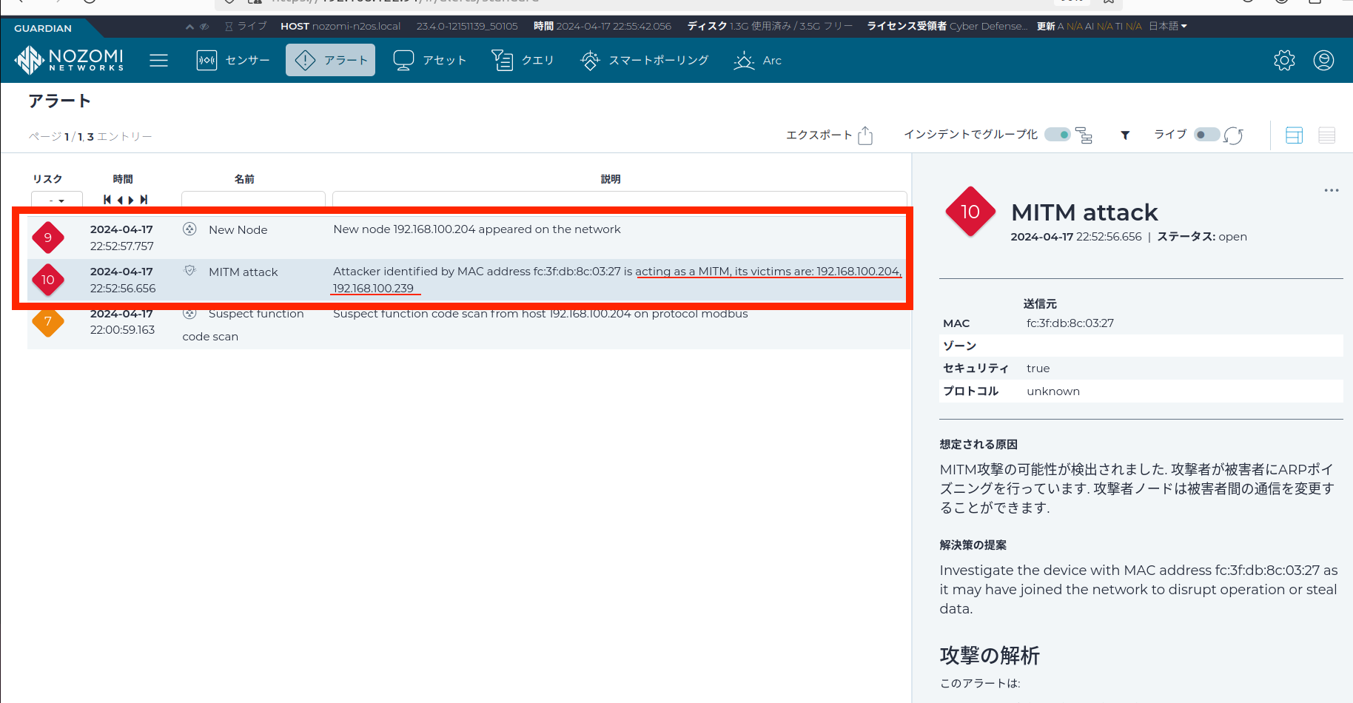The image size is (1353, 703).
Task: Jump to the last time page arrow
Action: pyautogui.click(x=144, y=200)
